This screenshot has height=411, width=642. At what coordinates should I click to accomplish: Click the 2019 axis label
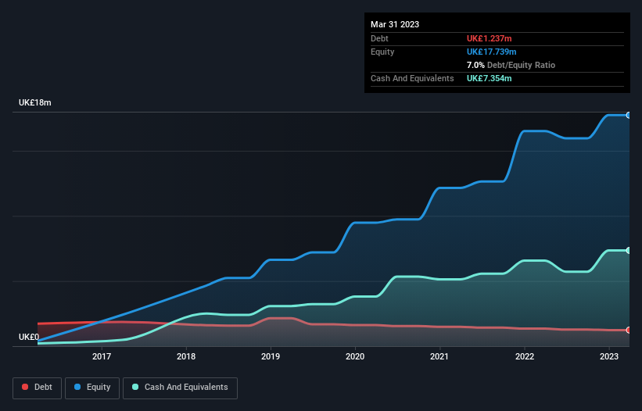271,356
